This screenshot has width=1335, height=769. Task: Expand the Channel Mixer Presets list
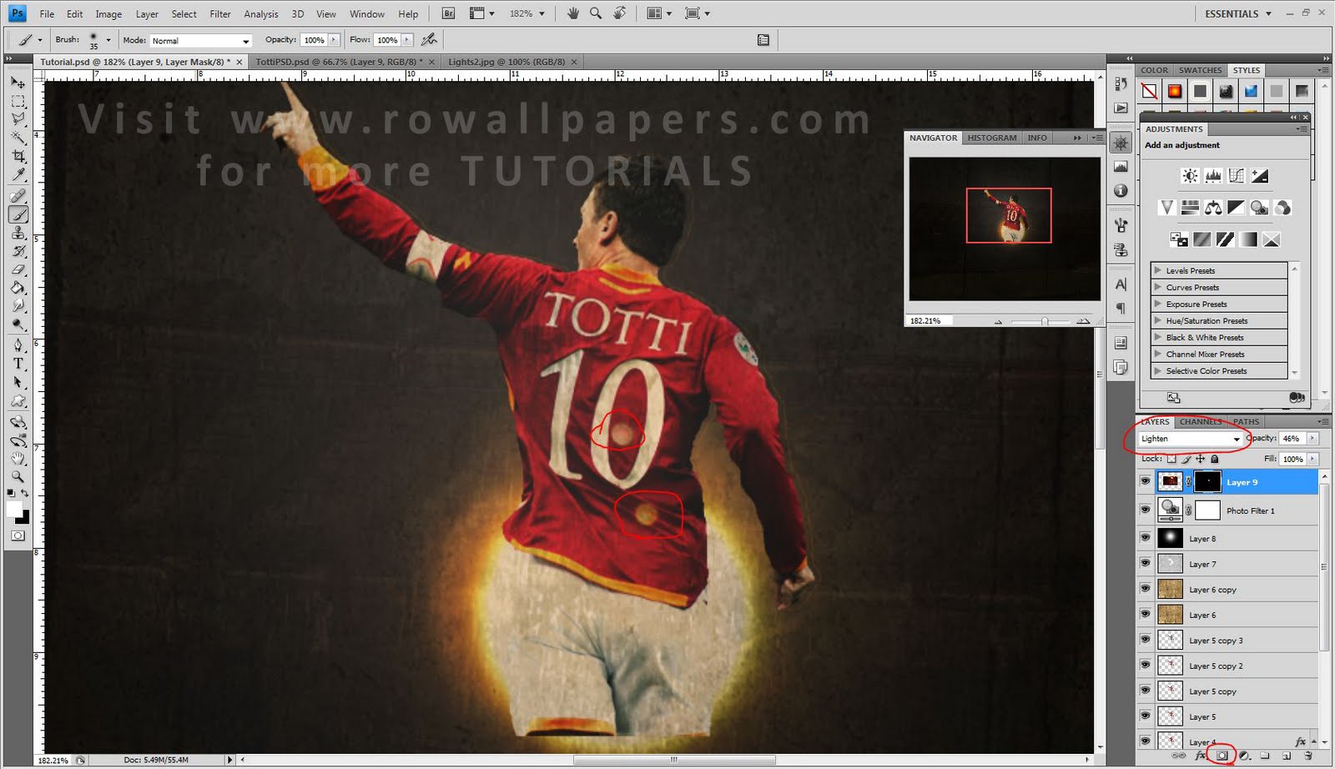coord(1157,354)
